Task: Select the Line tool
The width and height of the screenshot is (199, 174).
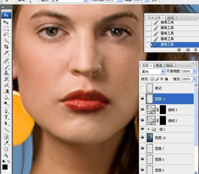Action: (6, 129)
